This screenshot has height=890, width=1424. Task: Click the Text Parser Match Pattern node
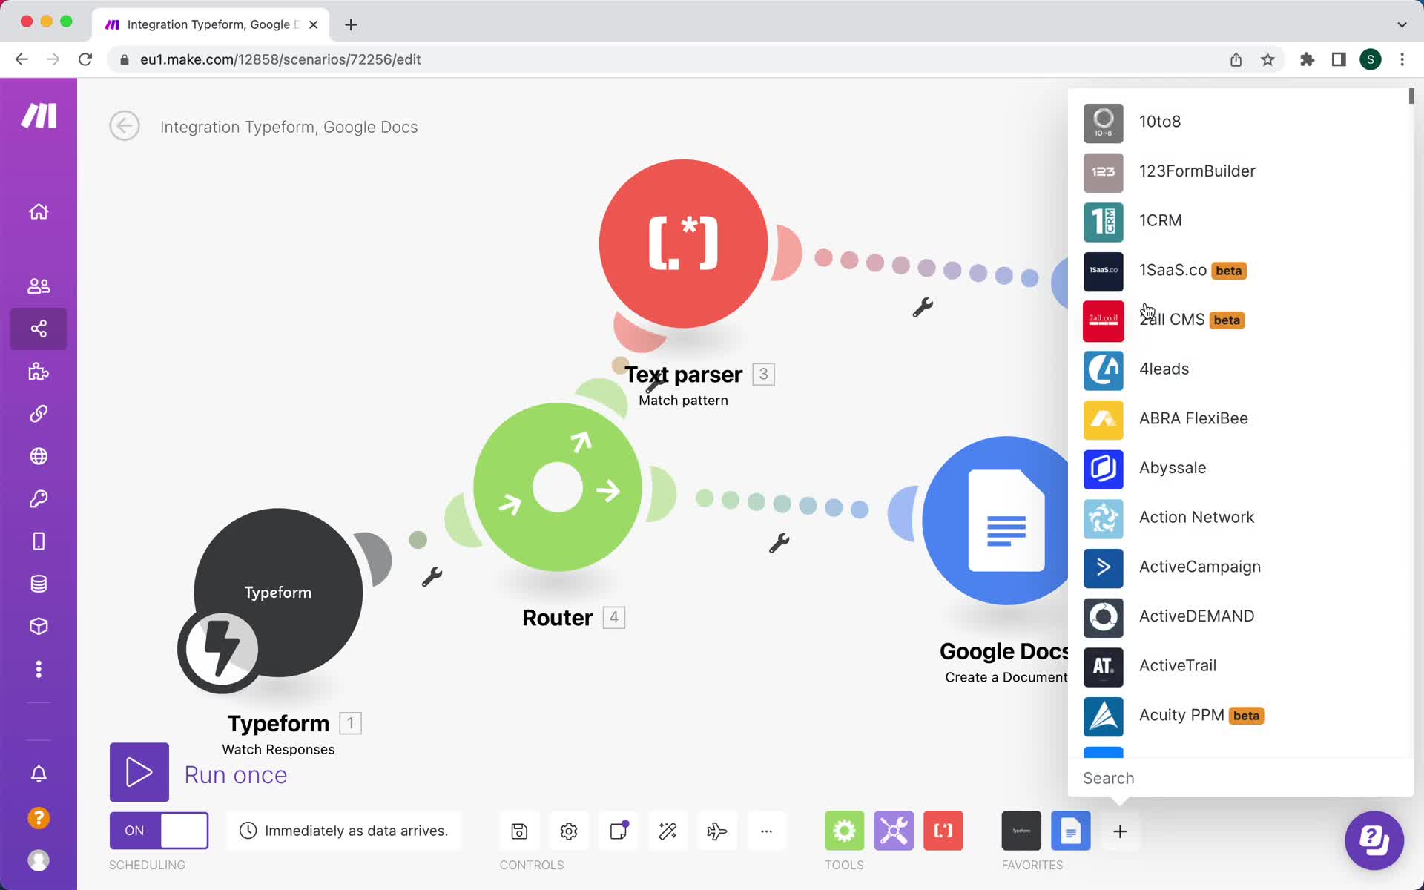click(682, 243)
